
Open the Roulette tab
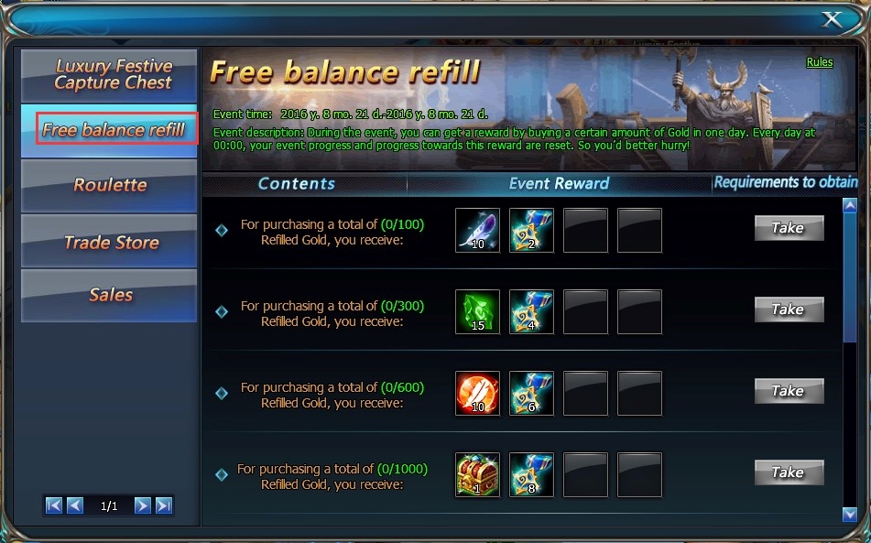109,186
